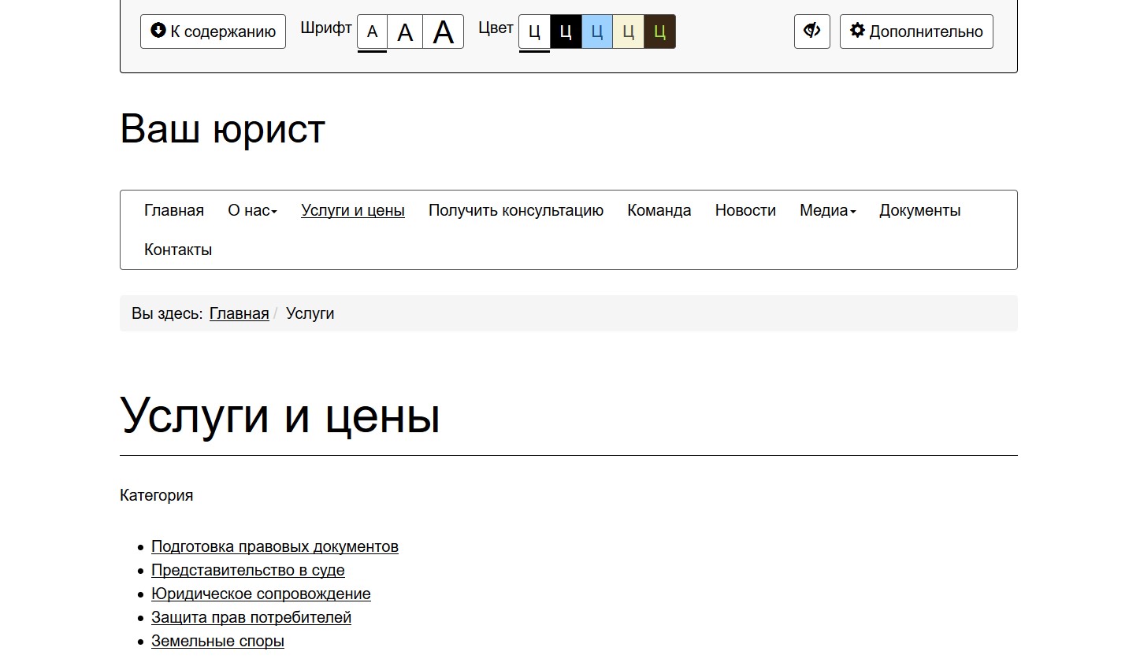Choose the beige color scheme swatch

(x=628, y=32)
